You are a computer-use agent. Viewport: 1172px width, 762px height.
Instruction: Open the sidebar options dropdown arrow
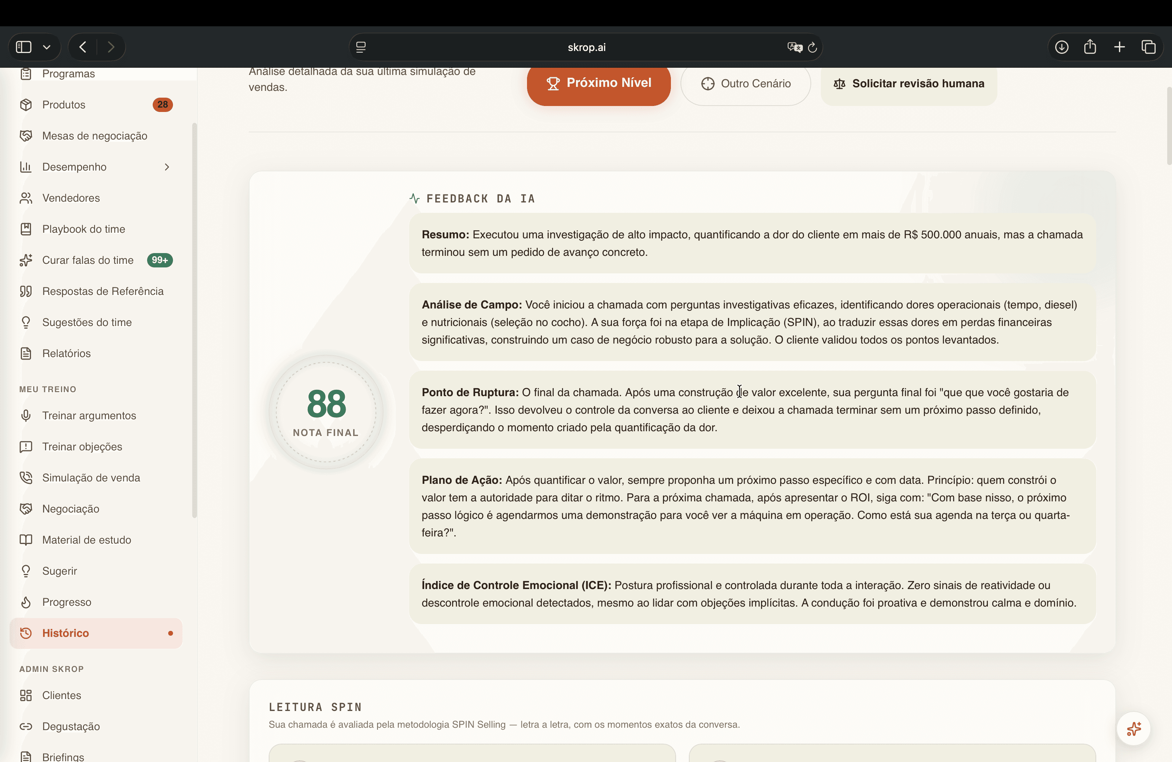tap(47, 47)
